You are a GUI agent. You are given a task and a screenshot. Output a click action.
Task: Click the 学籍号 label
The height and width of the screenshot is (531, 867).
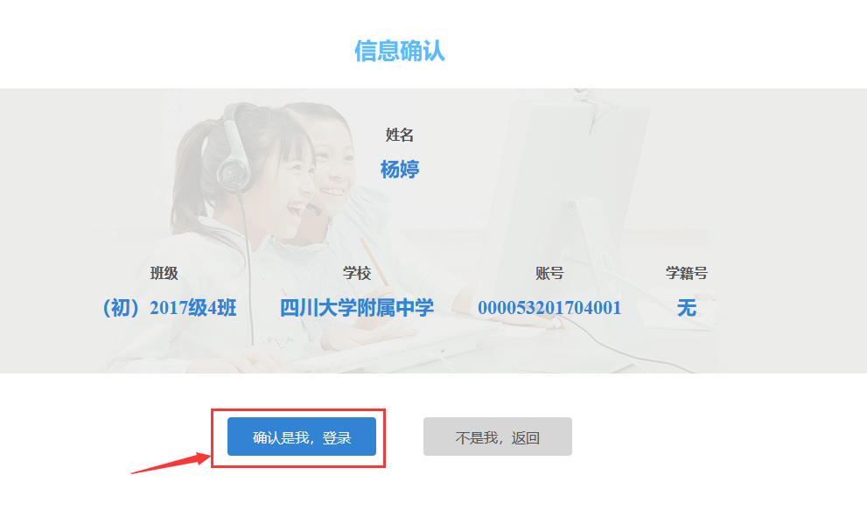pos(686,273)
